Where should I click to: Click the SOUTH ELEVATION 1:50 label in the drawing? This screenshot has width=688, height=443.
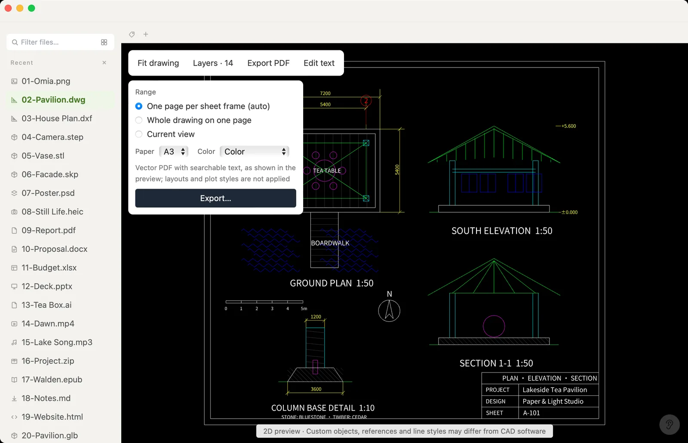click(x=502, y=231)
